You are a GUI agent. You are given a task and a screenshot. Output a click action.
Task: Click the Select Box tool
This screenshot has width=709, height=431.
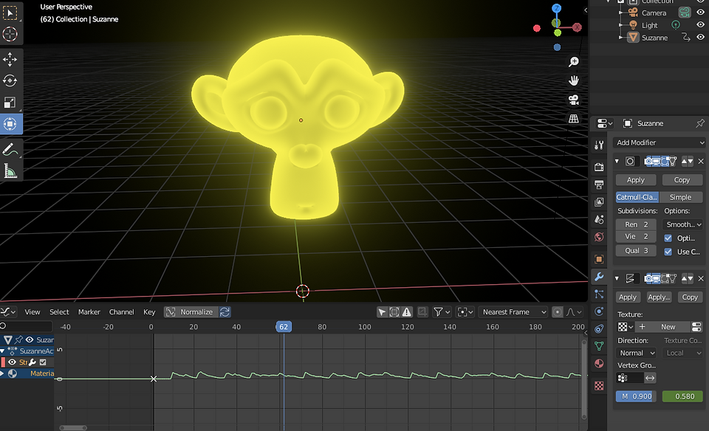pos(10,13)
